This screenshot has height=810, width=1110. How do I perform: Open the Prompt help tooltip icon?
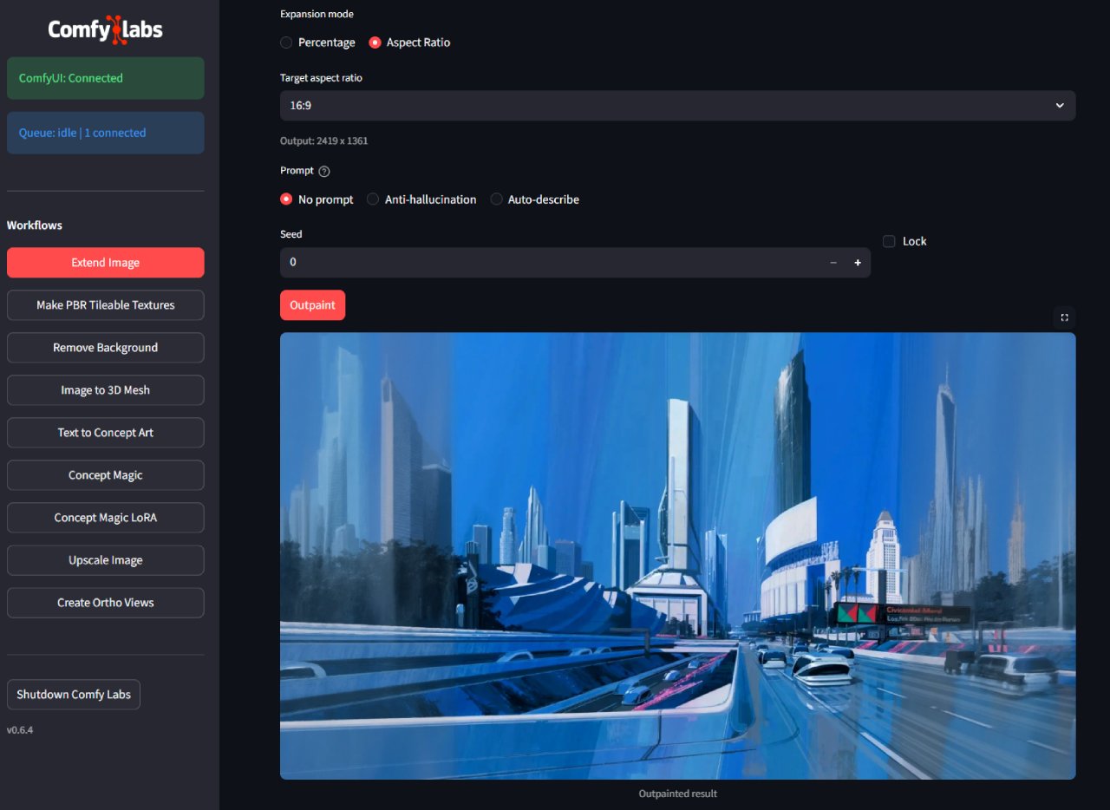click(x=324, y=172)
